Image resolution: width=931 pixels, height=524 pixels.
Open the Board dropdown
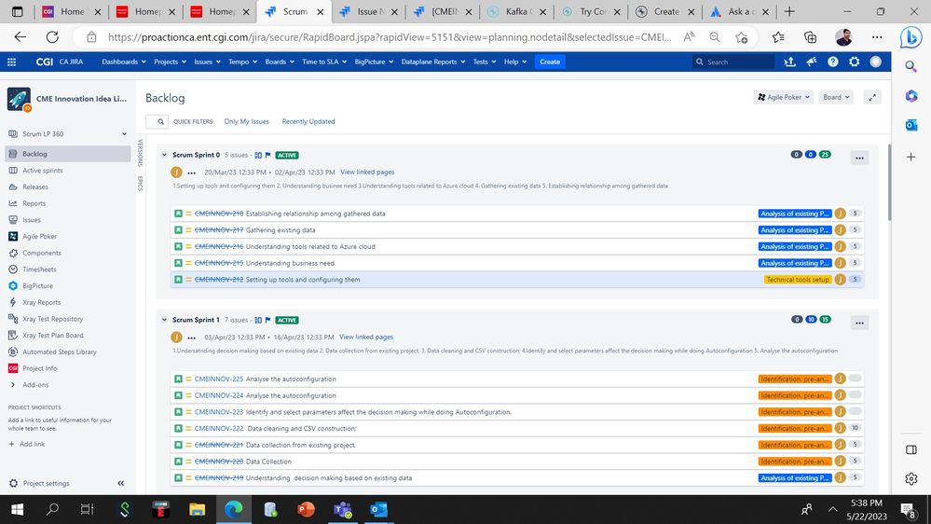tap(835, 97)
